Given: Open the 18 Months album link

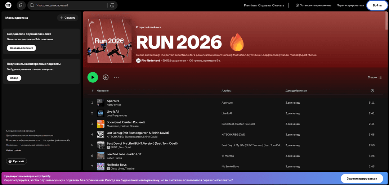Looking at the screenshot, I should click(228, 156).
